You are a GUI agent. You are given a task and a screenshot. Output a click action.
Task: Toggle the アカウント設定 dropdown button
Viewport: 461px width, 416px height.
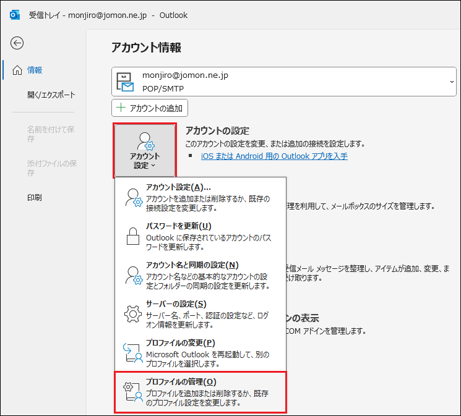[x=145, y=150]
